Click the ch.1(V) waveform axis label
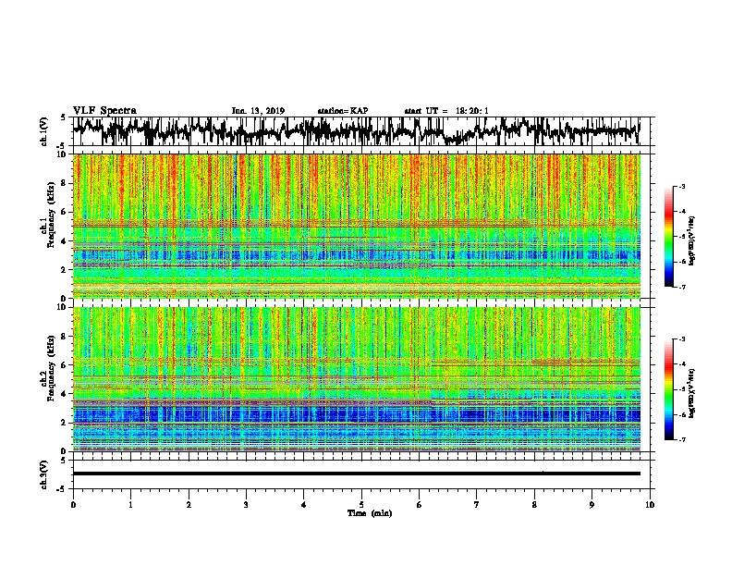Viewport: 732px width, 566px height. point(43,131)
